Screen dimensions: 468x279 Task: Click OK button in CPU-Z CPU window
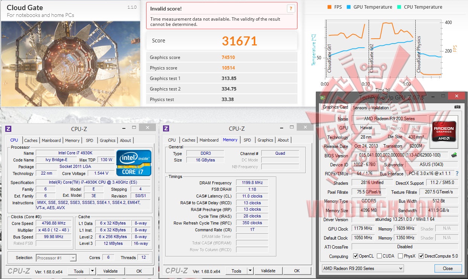(139, 271)
